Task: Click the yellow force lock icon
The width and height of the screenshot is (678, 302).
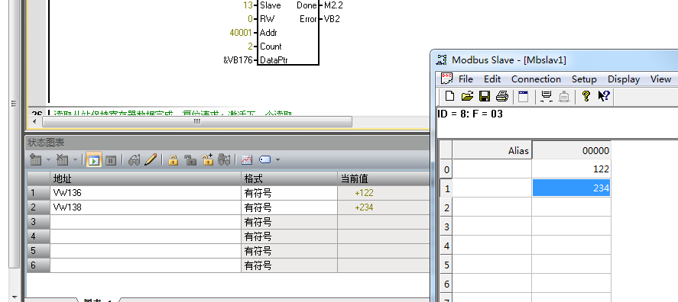Action: point(173,160)
